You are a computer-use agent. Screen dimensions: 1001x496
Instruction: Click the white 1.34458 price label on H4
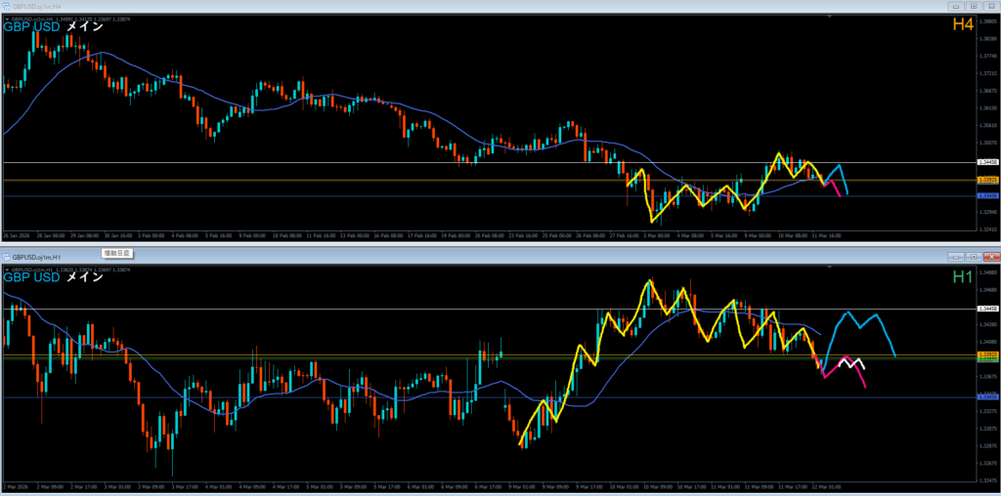coord(987,162)
